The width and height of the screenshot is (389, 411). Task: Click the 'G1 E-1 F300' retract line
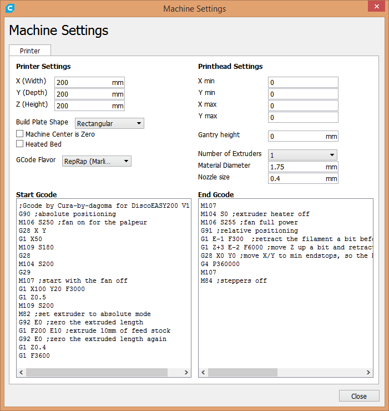point(286,239)
